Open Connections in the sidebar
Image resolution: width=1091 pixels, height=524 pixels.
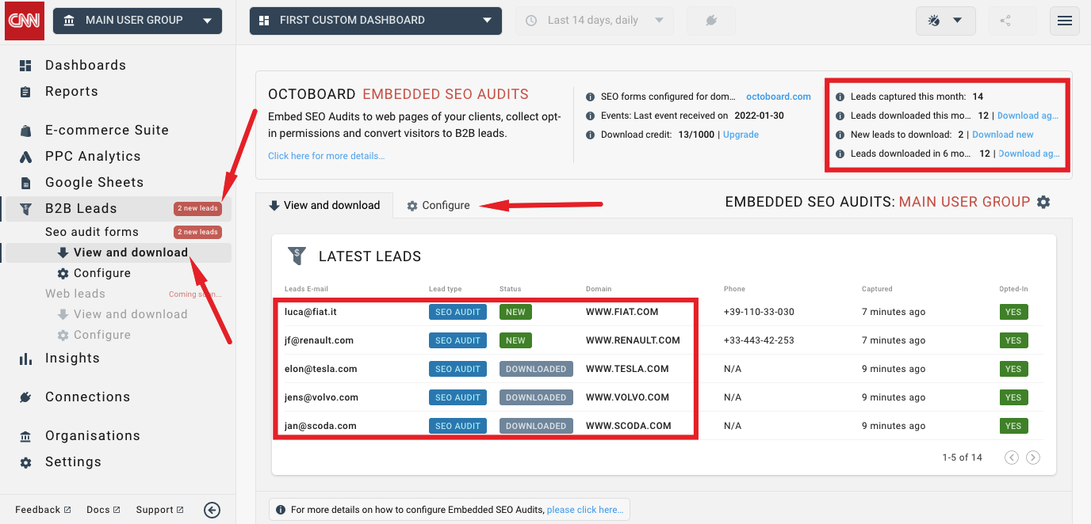[x=87, y=397]
